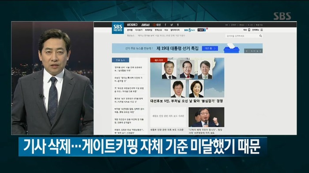This screenshot has height=173, width=309.
Task: Select the 다시보기 navigation tab
Action: pyautogui.click(x=139, y=30)
